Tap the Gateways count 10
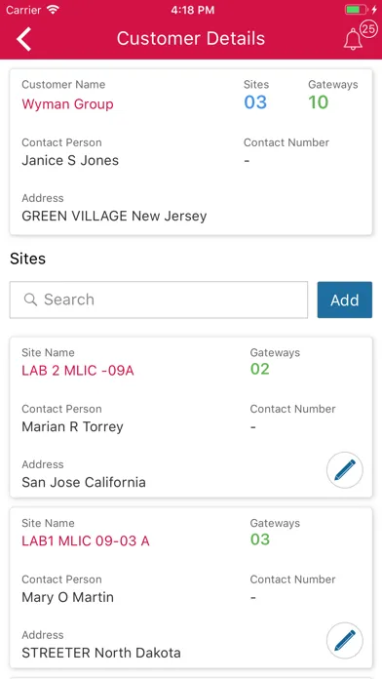 319,102
